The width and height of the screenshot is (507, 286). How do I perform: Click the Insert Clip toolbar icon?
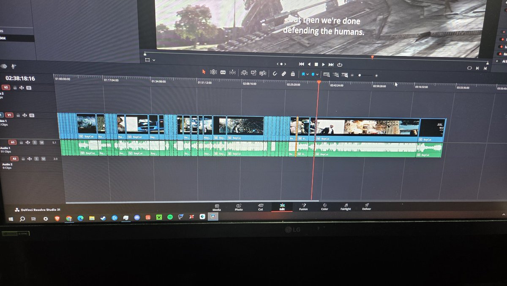tap(244, 72)
